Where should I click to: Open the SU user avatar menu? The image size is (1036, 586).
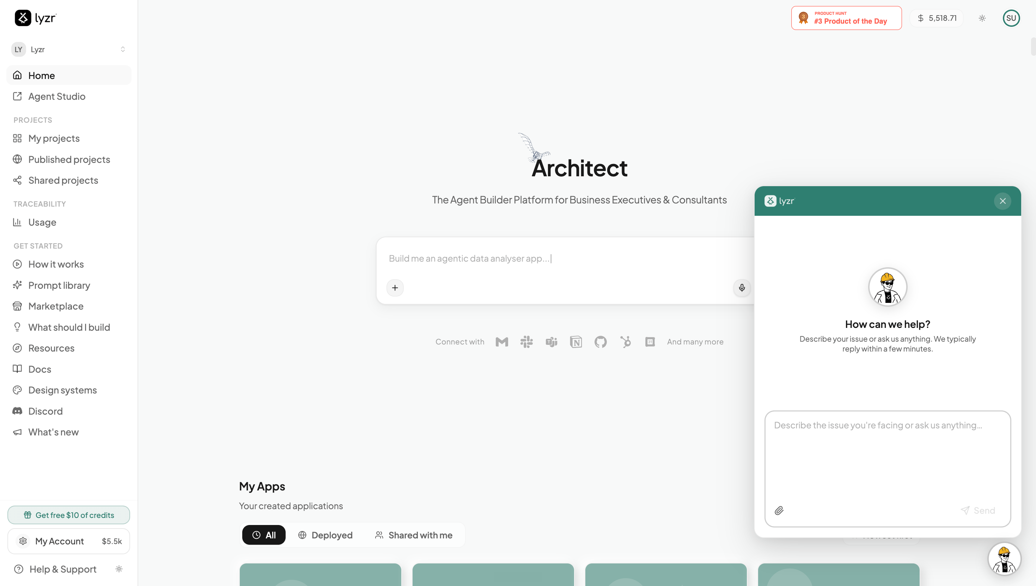tap(1011, 18)
